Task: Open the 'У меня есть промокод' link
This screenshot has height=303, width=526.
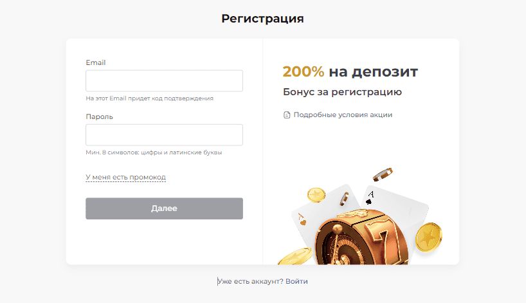Action: (x=125, y=177)
